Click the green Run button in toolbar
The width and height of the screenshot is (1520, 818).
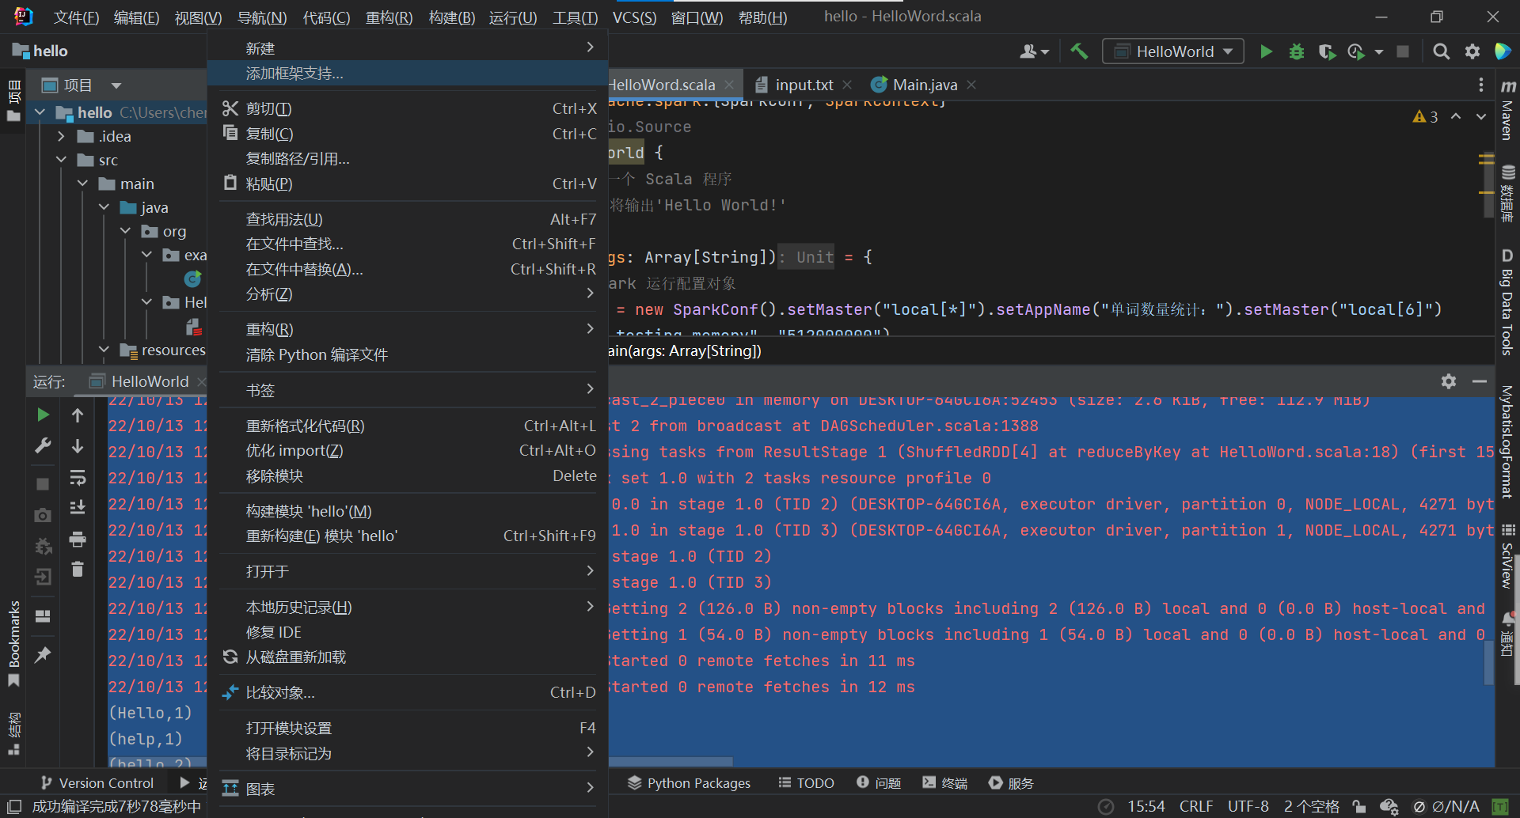pos(1266,51)
